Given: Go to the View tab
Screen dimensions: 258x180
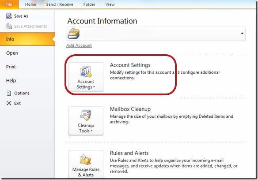Looking at the screenshot, I should tap(110, 4).
